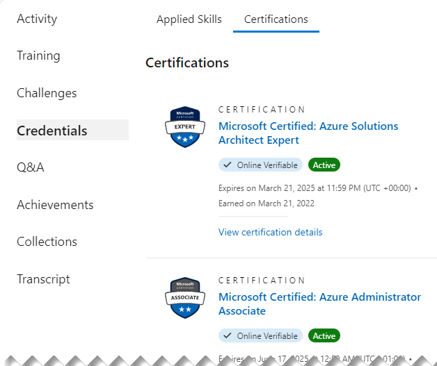Switch to the Applied Skills tab
The height and width of the screenshot is (366, 437).
[x=189, y=19]
